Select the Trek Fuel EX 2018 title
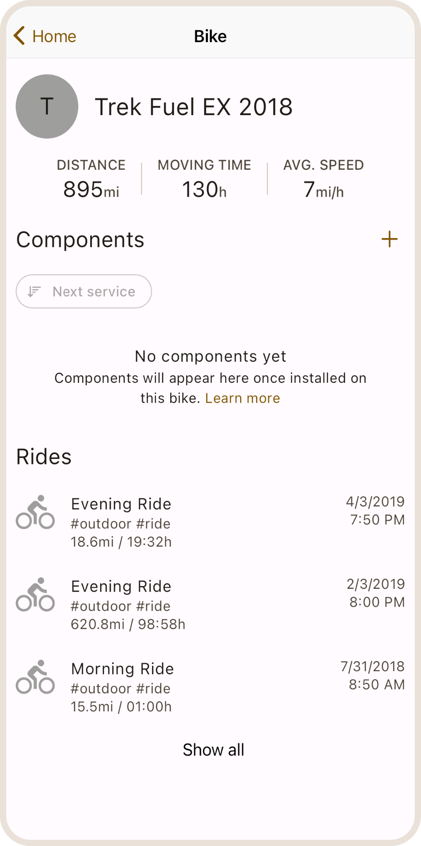This screenshot has height=846, width=421. [x=194, y=107]
